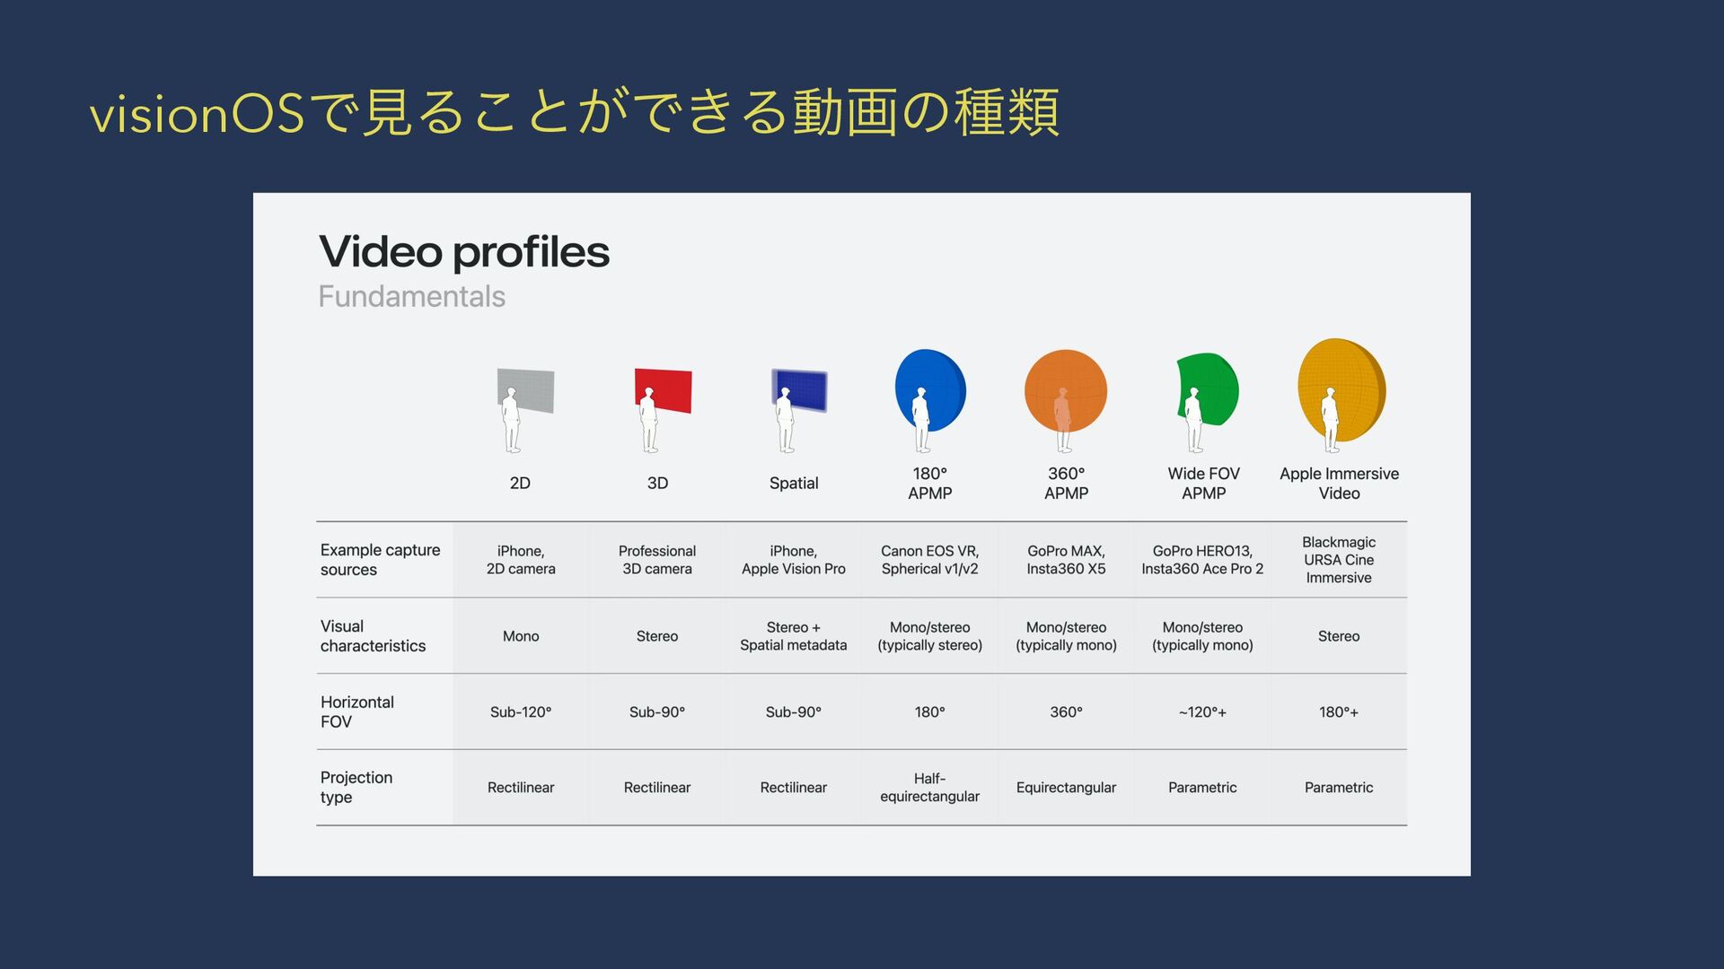Click the 'Spatial' column label
This screenshot has height=969, width=1724.
tap(794, 483)
